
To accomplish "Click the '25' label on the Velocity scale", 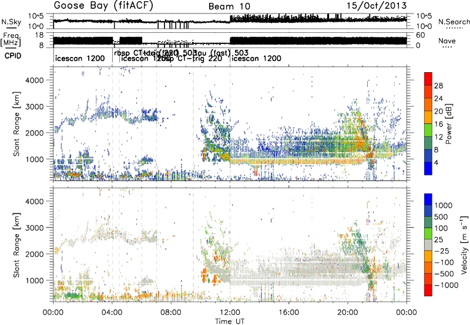I will (x=438, y=239).
